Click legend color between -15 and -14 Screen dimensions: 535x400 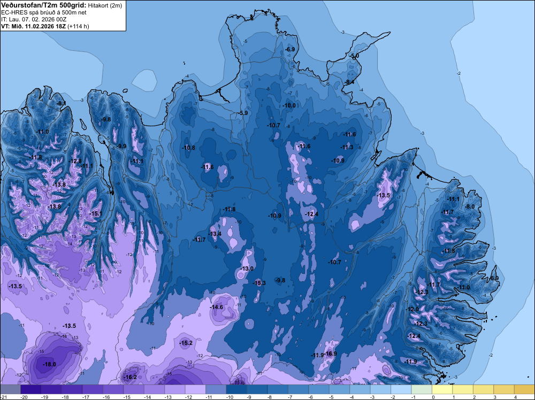coord(134,389)
